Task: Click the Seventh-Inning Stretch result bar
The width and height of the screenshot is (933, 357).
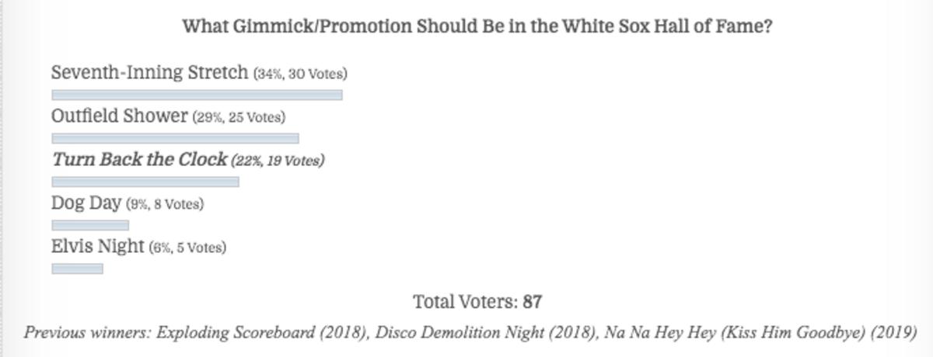Action: point(197,95)
